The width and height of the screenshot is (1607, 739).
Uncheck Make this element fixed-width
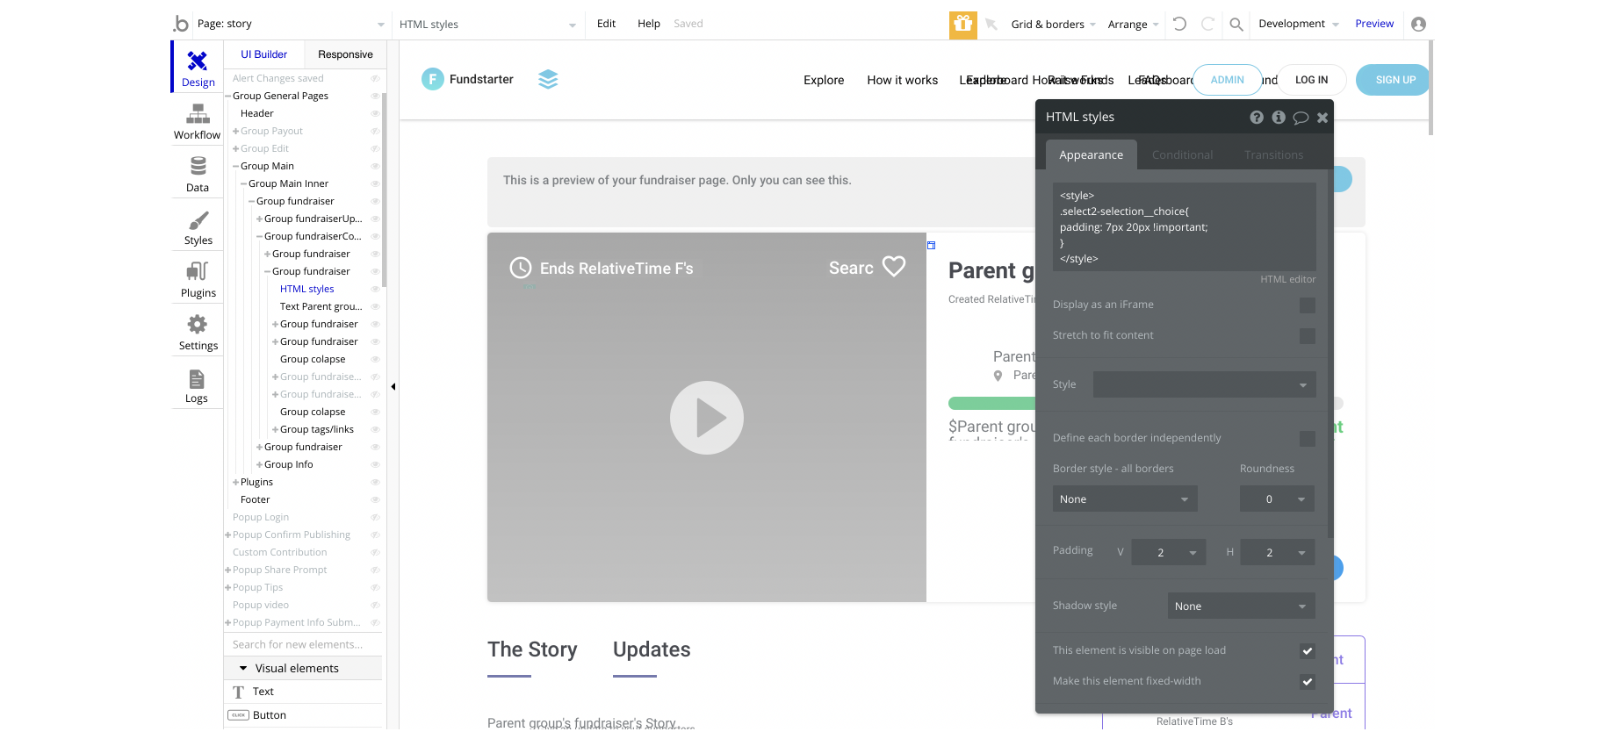point(1307,682)
